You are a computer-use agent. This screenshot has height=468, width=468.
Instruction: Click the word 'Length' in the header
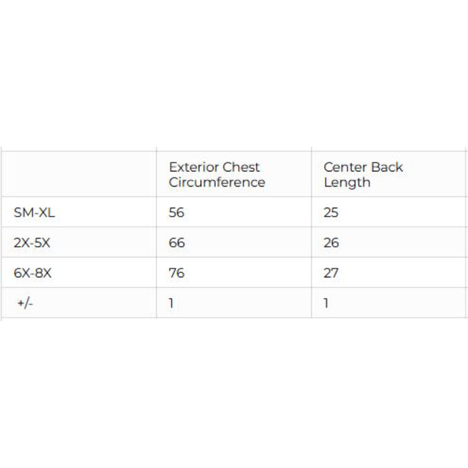click(347, 183)
